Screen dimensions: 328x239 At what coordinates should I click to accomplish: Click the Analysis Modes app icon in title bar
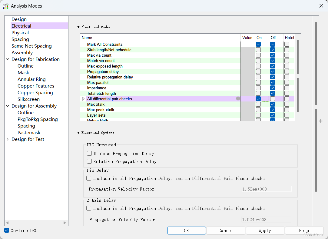[x=6, y=6]
